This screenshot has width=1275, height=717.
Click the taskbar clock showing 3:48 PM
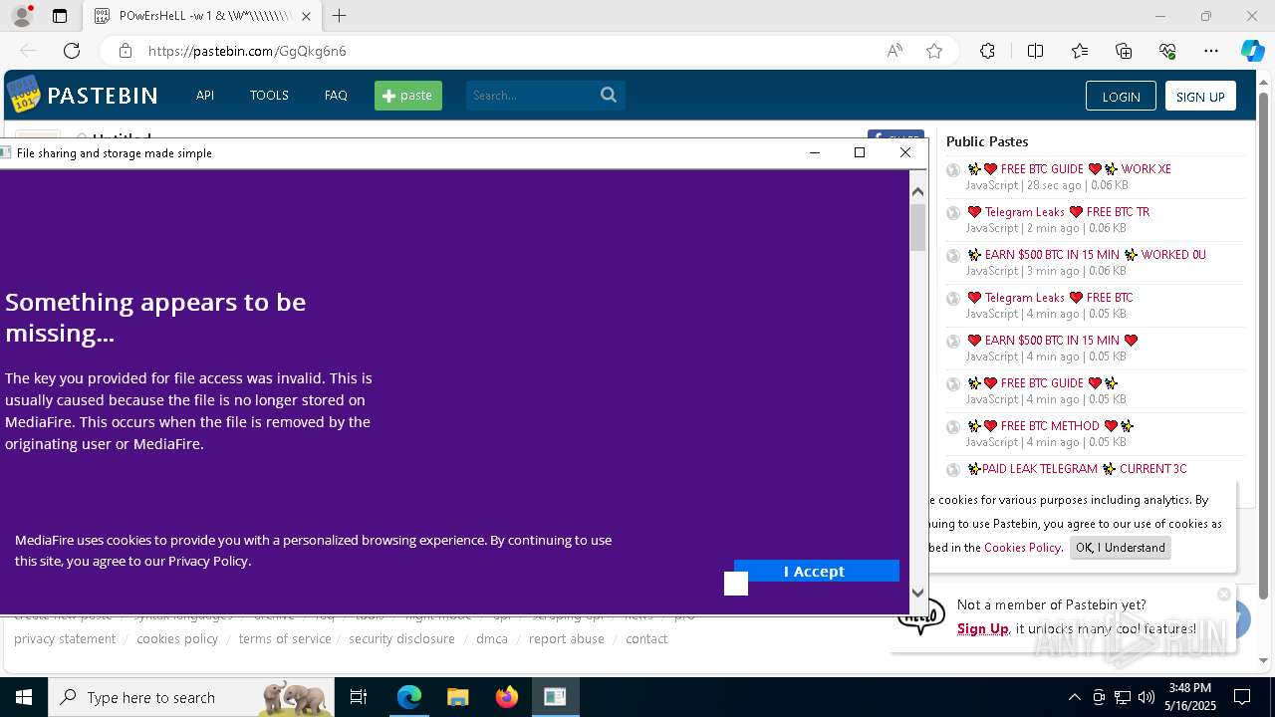pos(1190,697)
